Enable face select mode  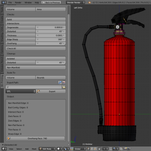point(95,149)
